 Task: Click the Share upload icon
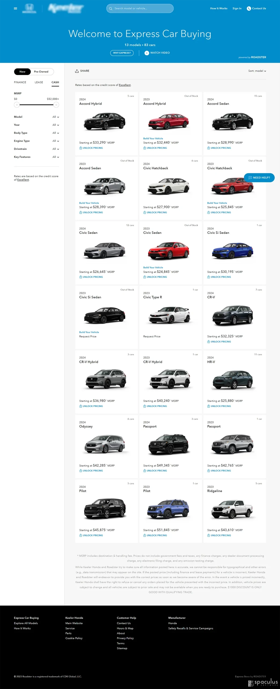pos(77,71)
